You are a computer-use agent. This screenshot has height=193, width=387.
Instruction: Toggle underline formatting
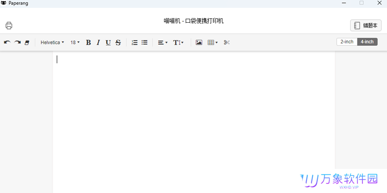click(108, 42)
